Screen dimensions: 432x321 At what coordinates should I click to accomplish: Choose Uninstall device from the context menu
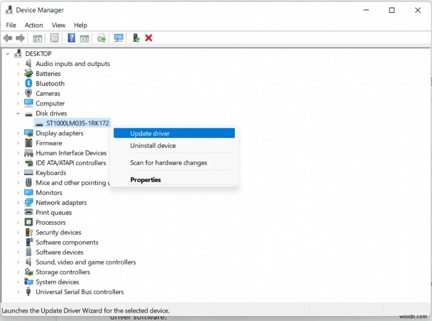pyautogui.click(x=152, y=145)
